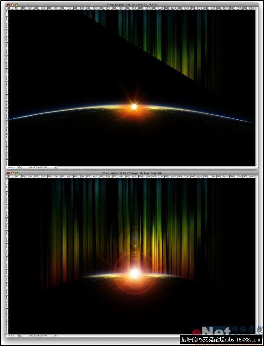Image resolution: width=264 pixels, height=346 pixels.
Task: Minimize the upper wp_tut.psd window
Action: point(13,5)
